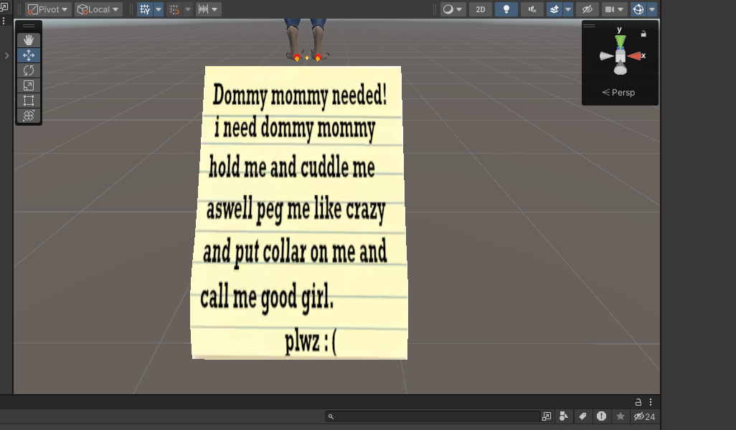Screen dimensions: 736x430
Task: Click the error pause exclamation icon
Action: 601,416
